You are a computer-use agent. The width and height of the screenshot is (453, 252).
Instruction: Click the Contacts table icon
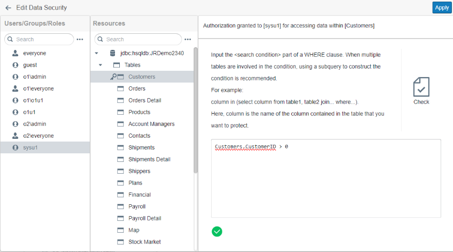(x=120, y=136)
